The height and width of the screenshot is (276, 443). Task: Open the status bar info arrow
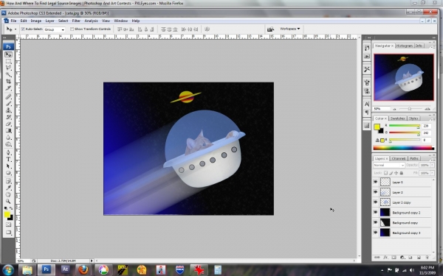coord(92,261)
